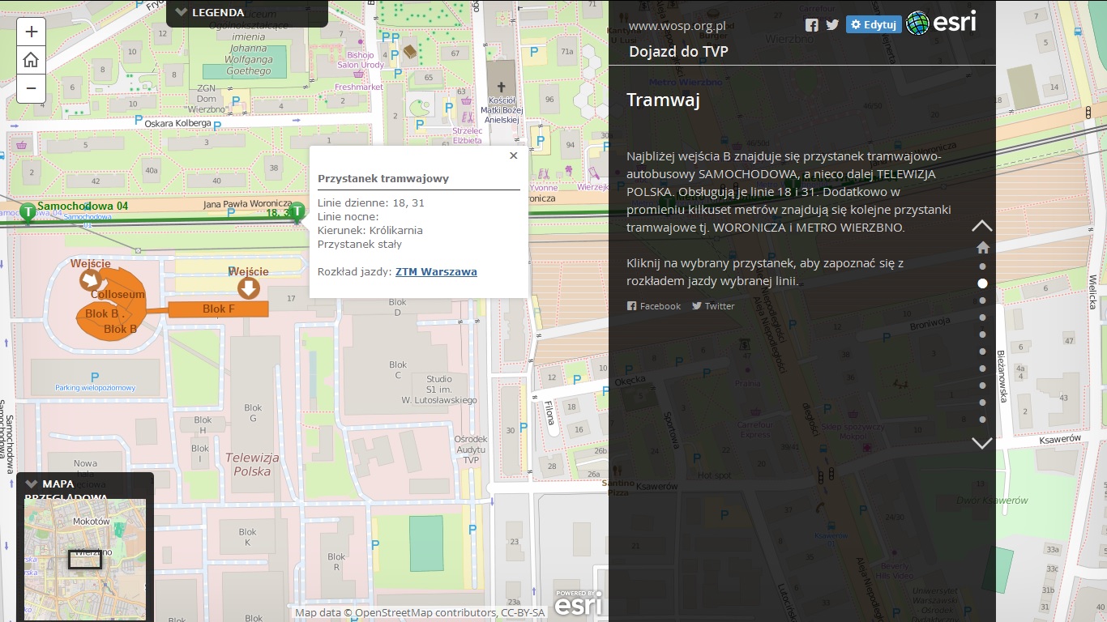Viewport: 1107px width, 622px height.
Task: Open the ZTM Warszawa timetable link
Action: pos(436,272)
